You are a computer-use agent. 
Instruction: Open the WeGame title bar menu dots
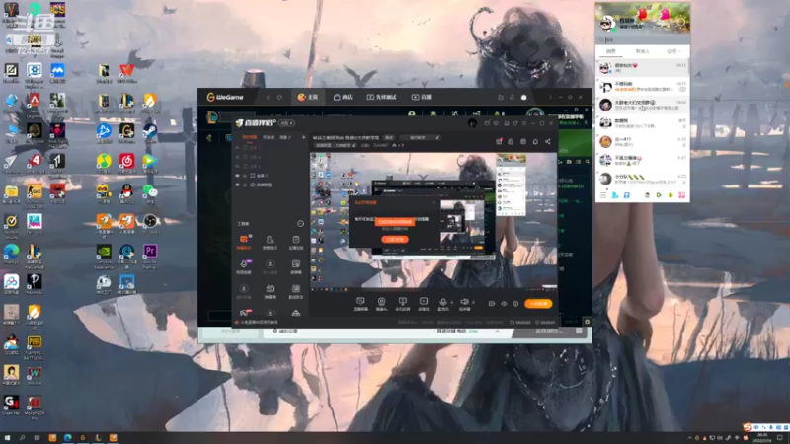550,97
